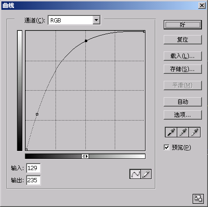
Task: Toggle the gradient bar direction arrows
Action: tap(85, 156)
